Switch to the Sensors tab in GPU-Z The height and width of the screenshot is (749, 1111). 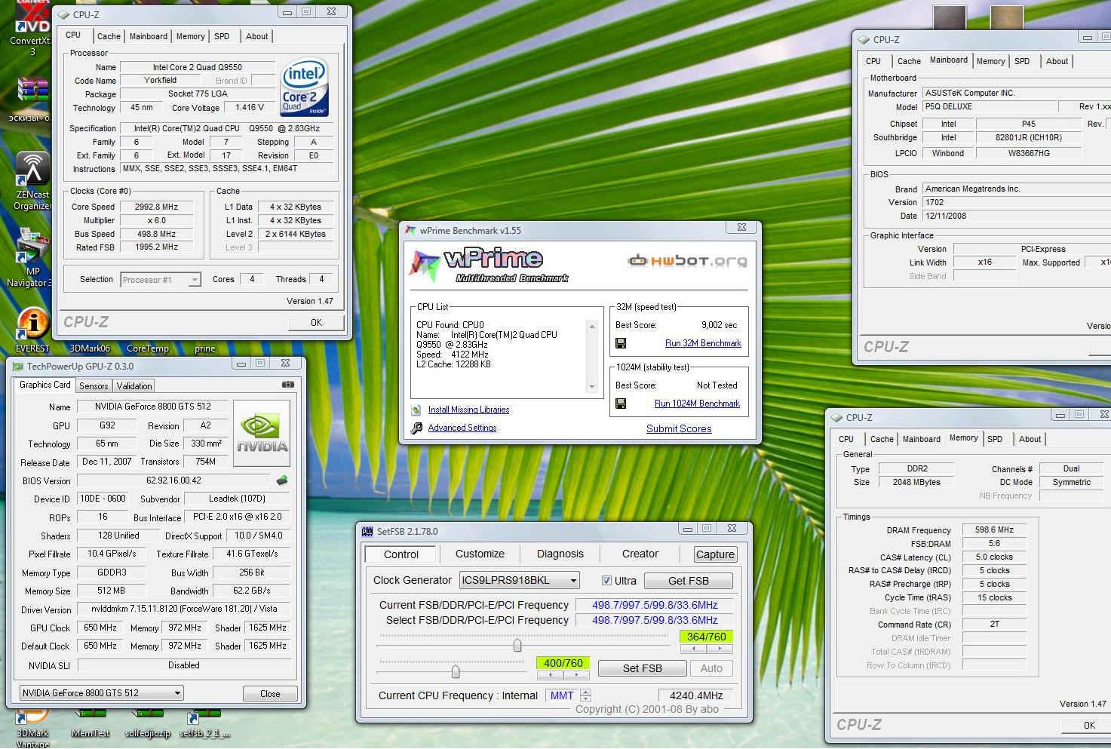(x=94, y=386)
